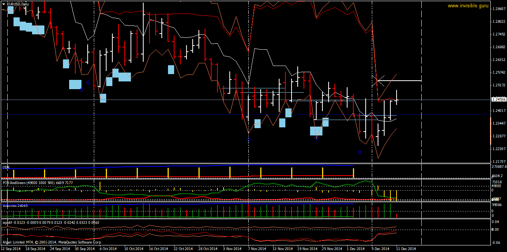507x252 pixels.
Task: Click the 28 Oct 2014 date label
Action: click(208, 249)
